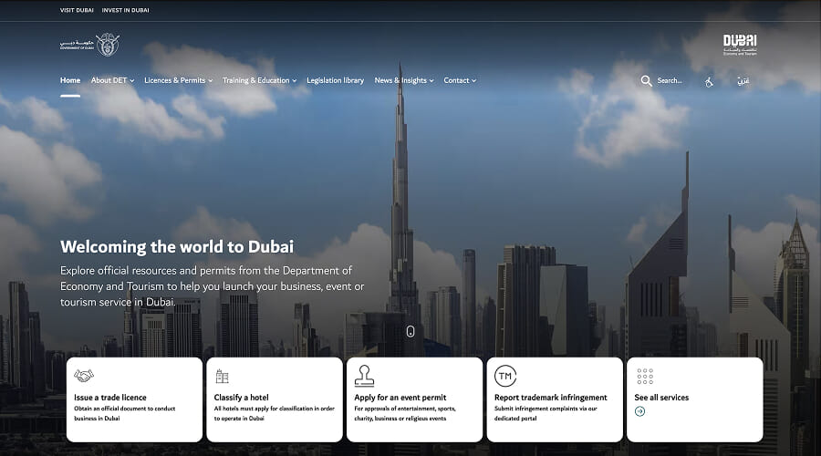Click the TM trademark icon
The width and height of the screenshot is (821, 456).
[505, 376]
